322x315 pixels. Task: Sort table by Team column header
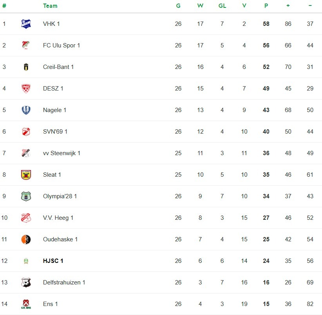[x=50, y=6]
